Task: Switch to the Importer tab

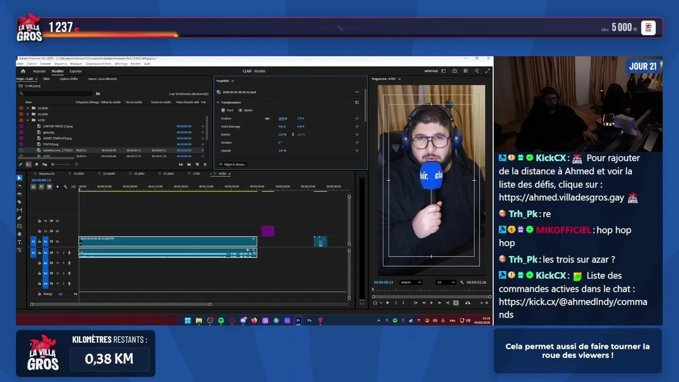Action: tap(39, 71)
